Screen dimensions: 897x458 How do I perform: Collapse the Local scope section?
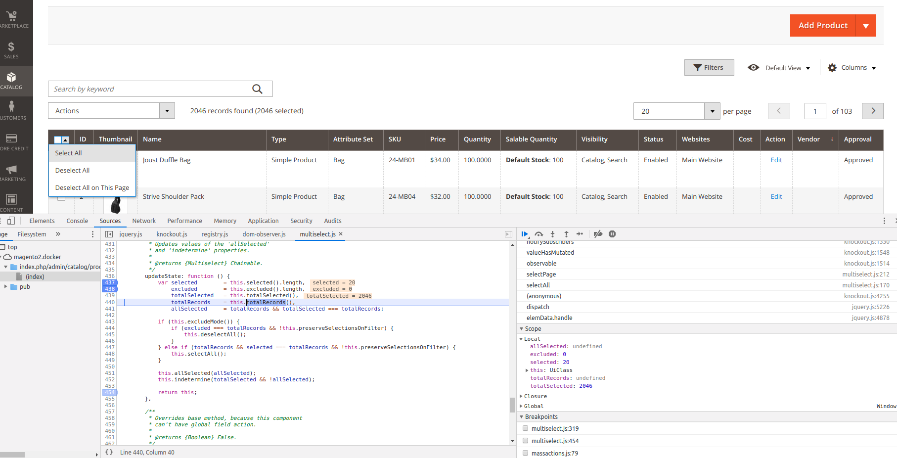[x=520, y=339]
